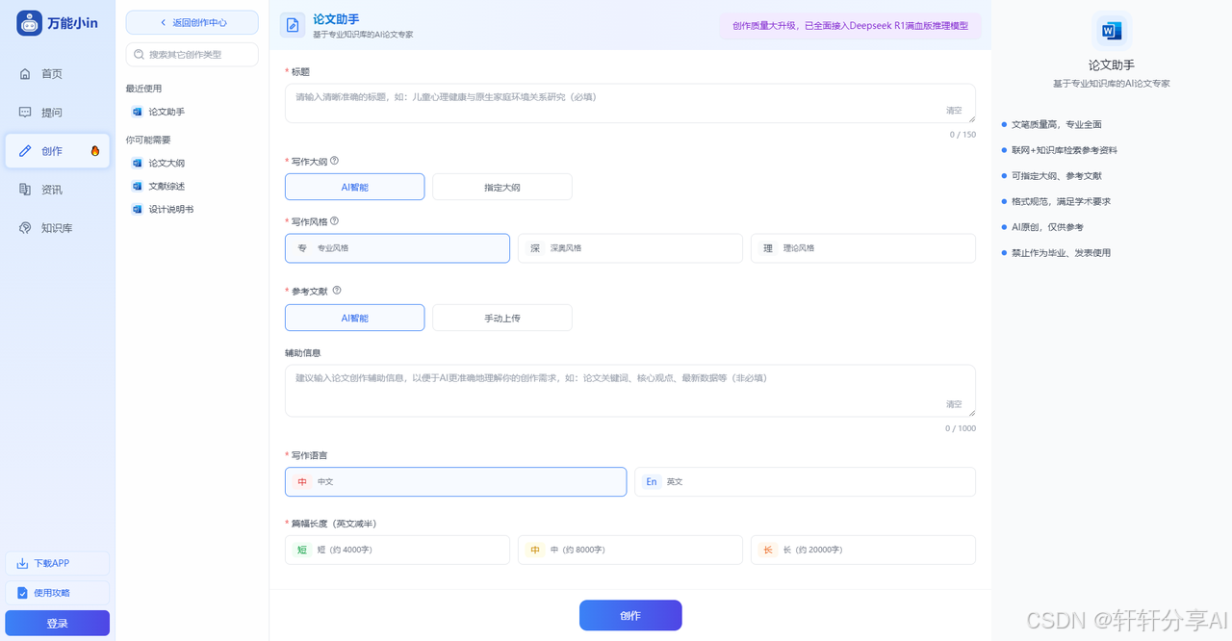Viewport: 1232px width, 641px height.
Task: Choose 深奥风格 writing style
Action: (630, 248)
